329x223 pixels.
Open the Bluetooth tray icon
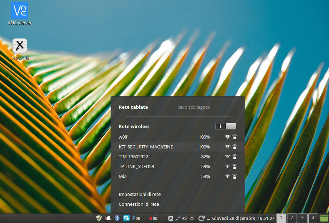pyautogui.click(x=117, y=218)
